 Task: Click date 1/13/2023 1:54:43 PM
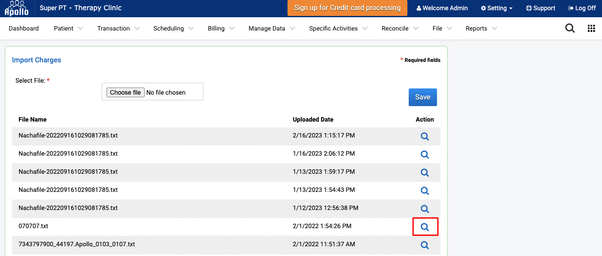(324, 190)
